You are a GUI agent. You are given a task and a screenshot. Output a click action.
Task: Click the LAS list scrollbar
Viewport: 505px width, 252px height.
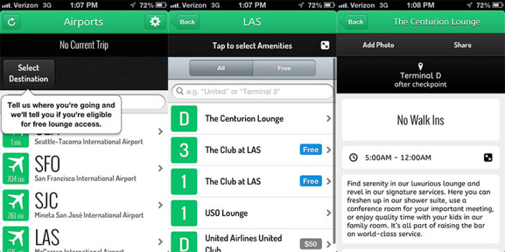click(x=334, y=151)
